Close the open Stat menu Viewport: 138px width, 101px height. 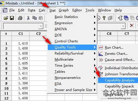point(52,10)
